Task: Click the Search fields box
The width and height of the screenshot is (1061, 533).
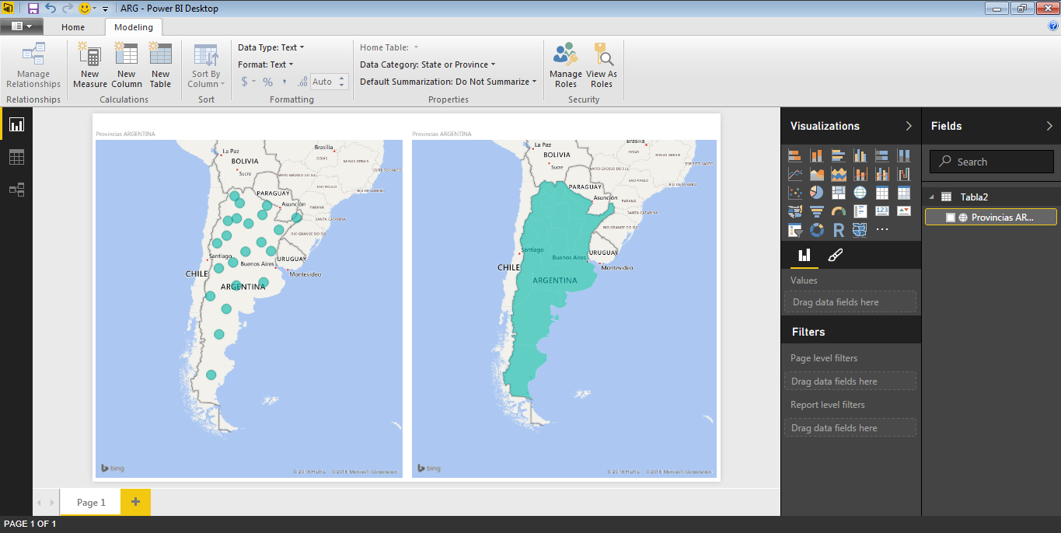Action: (992, 162)
